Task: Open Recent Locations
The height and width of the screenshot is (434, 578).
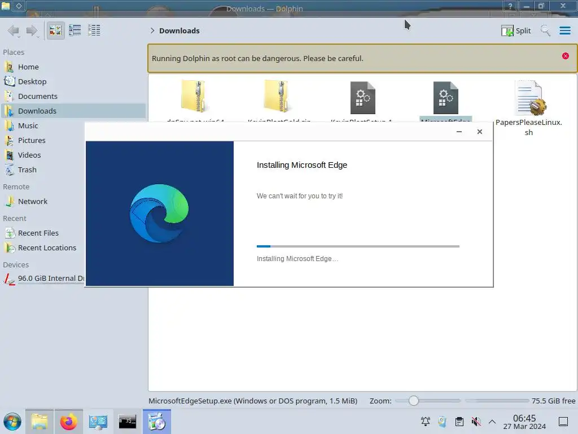Action: tap(43, 248)
